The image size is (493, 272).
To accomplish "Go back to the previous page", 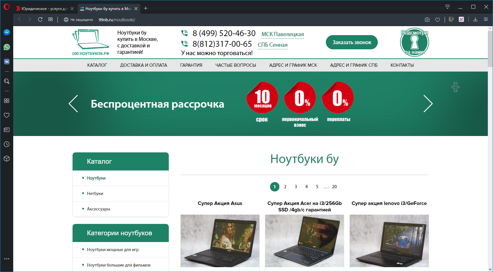I will (x=19, y=19).
